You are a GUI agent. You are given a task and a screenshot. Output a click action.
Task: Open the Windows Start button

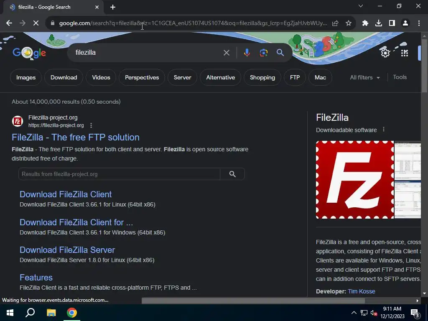[x=10, y=313]
